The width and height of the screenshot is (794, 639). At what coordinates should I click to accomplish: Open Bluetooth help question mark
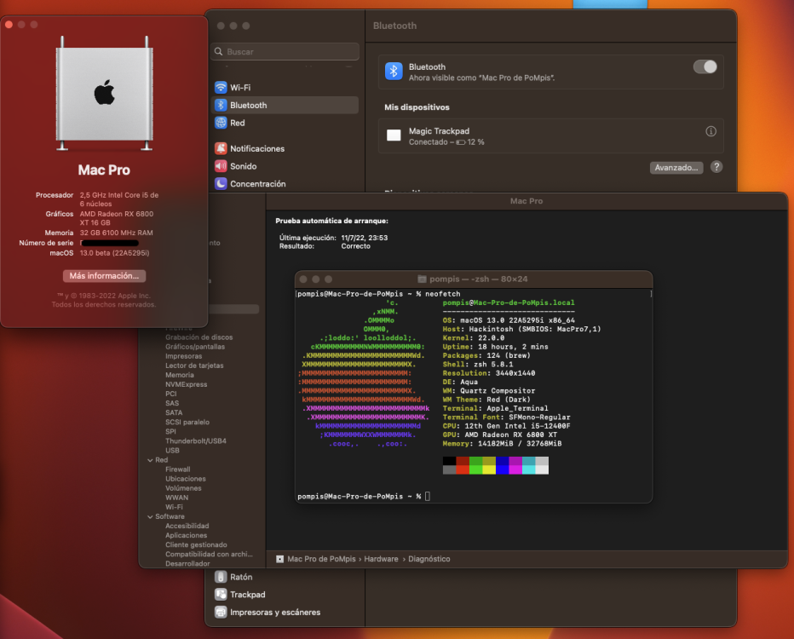[716, 167]
